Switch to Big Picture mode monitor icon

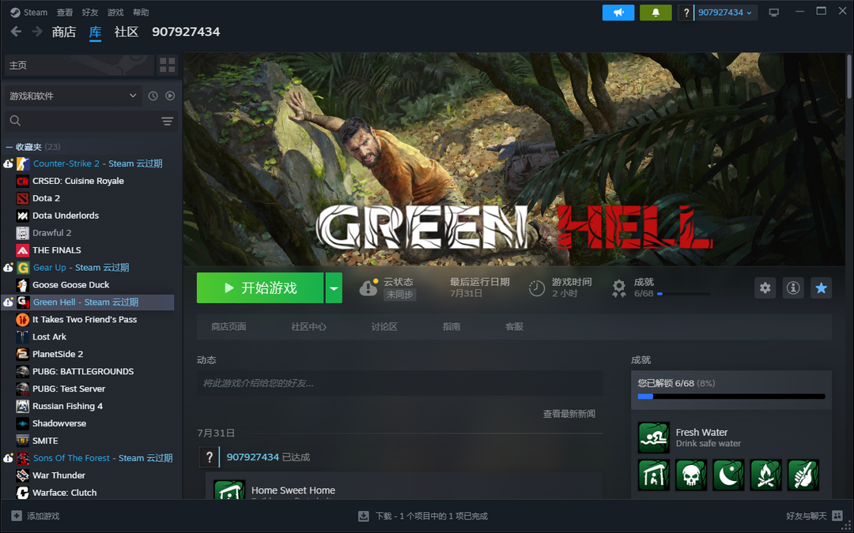click(x=774, y=13)
